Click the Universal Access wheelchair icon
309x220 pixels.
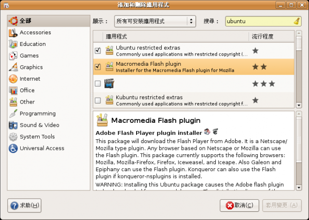[13, 148]
